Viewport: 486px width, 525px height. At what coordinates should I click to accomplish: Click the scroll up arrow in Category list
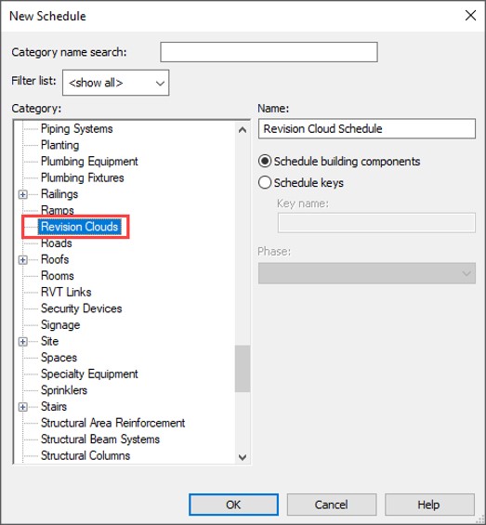243,130
